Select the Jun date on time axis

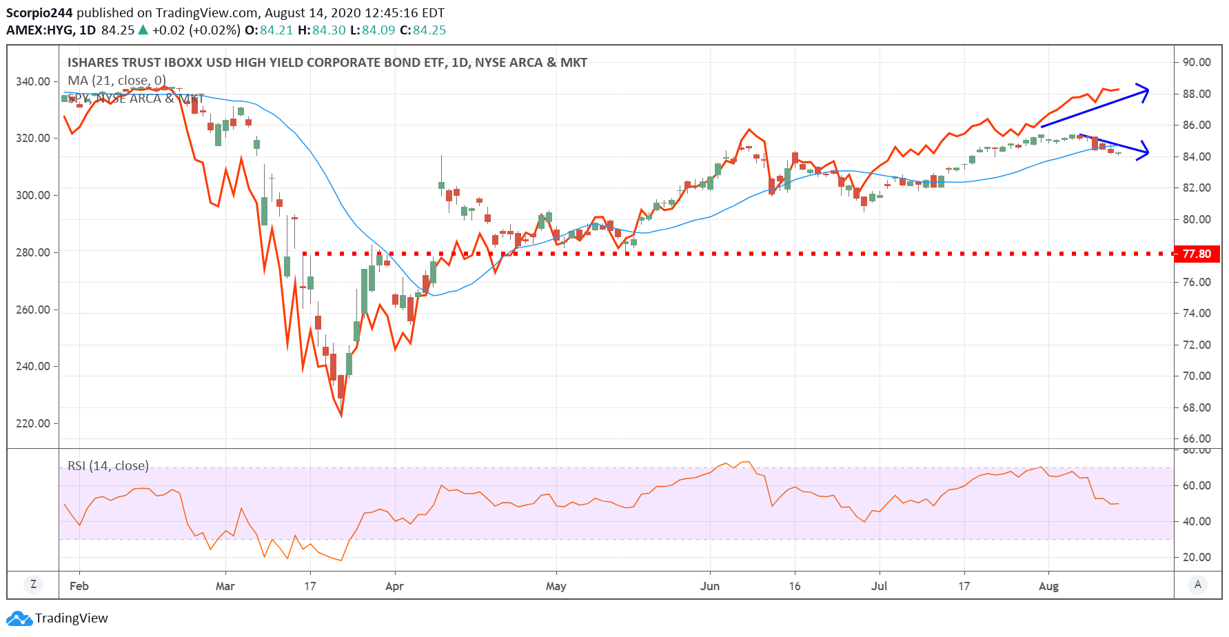(710, 586)
